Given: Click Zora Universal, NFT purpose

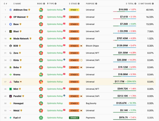Looking at the screenshot, I should click(92, 53).
